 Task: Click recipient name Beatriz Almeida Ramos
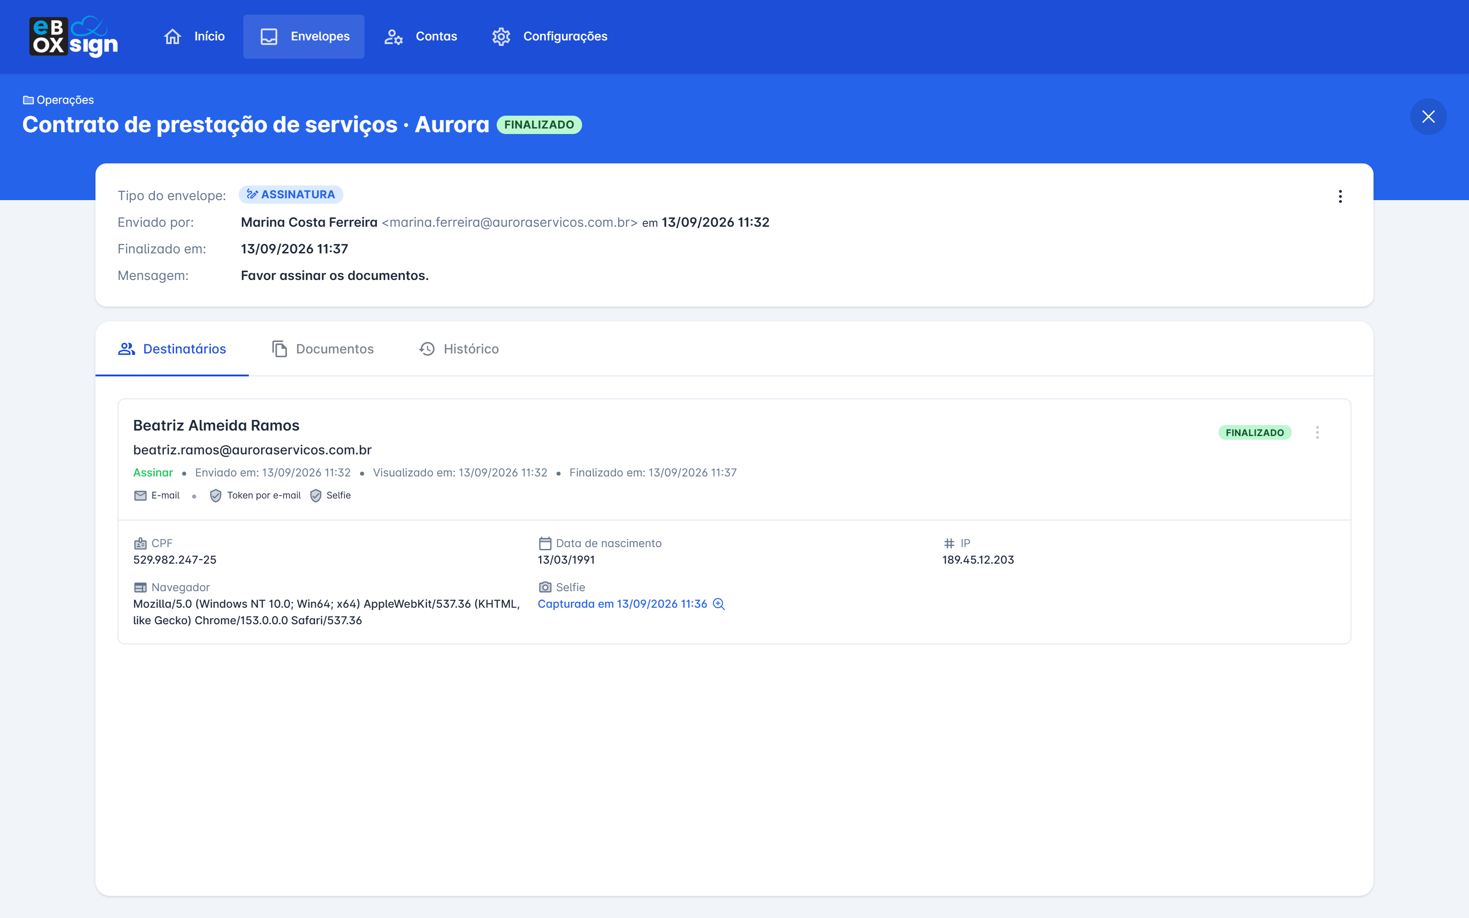coord(216,425)
